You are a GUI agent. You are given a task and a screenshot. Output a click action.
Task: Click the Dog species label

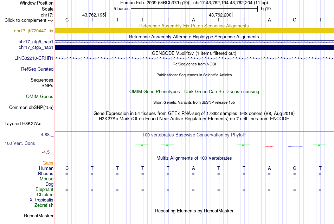click(50, 184)
